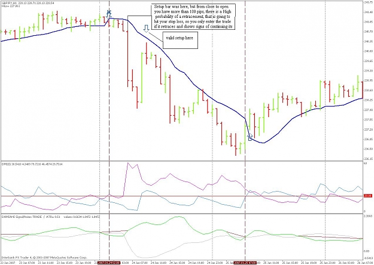Select the DAMIANI Signal/Noise indicator label
Viewport: 374px width, 265px height.
pos(50,217)
